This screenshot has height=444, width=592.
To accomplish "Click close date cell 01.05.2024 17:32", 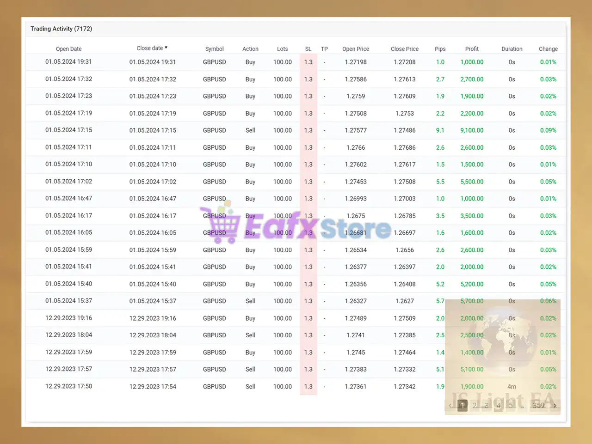I will tap(153, 79).
